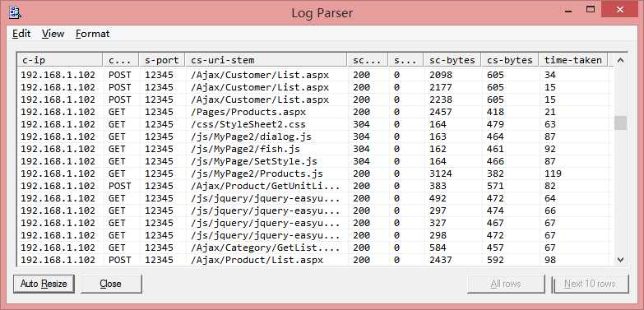Click the cs-bytes value 382

click(495, 174)
